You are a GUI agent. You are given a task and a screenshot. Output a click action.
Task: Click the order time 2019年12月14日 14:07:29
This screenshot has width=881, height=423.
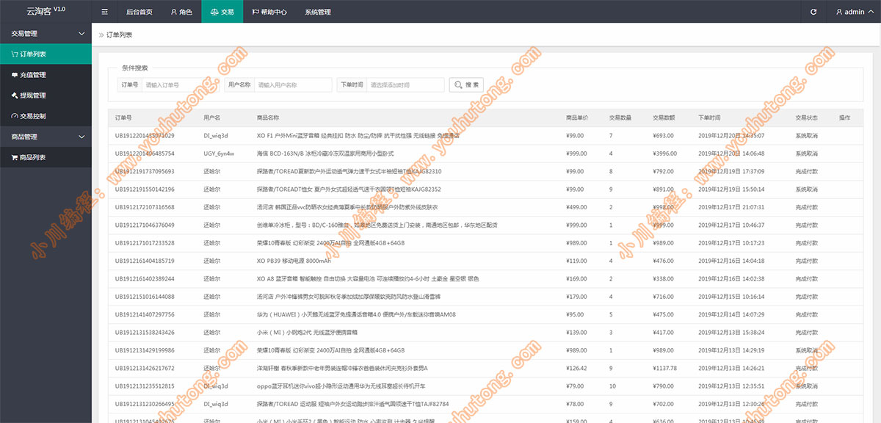pos(731,314)
